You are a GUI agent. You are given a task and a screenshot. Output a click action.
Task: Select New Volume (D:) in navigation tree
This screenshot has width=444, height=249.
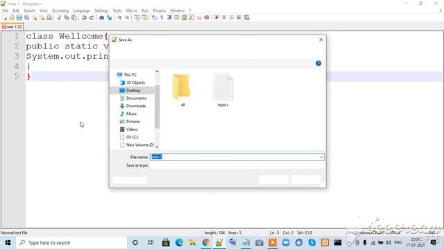click(137, 145)
